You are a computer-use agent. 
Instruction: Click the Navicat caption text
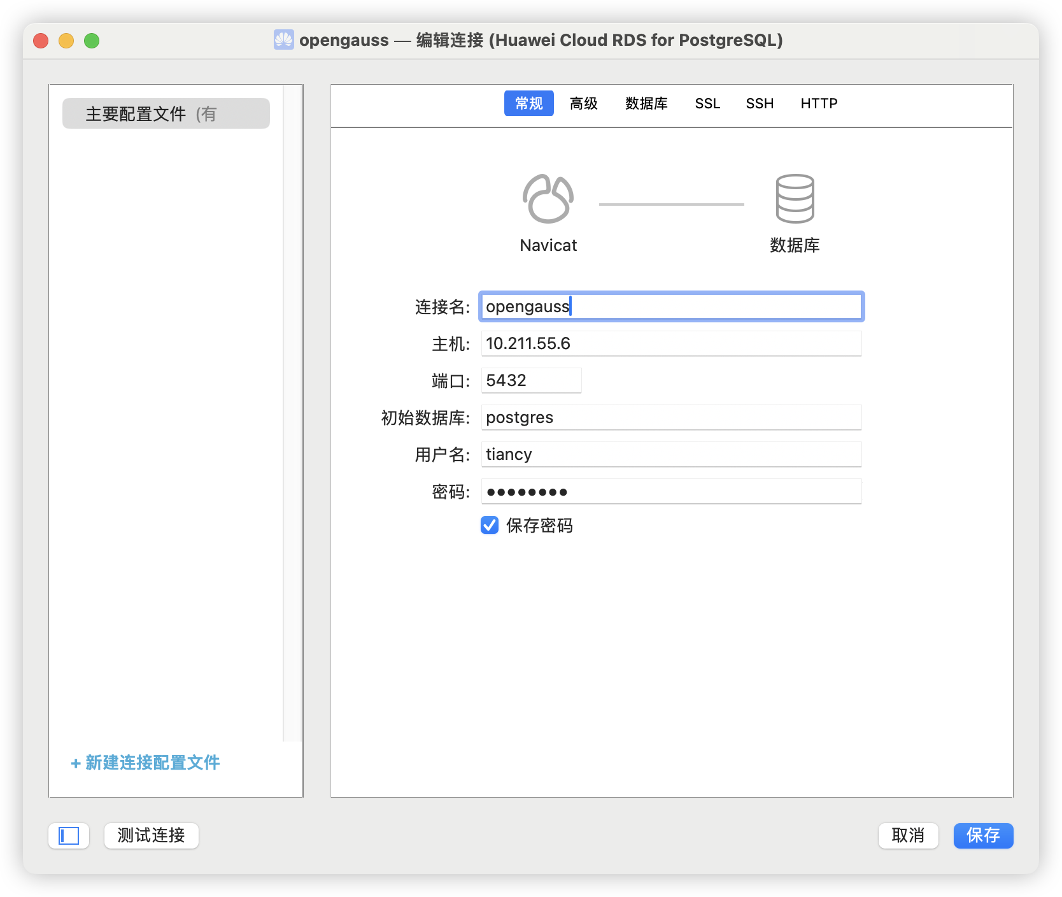coord(548,245)
